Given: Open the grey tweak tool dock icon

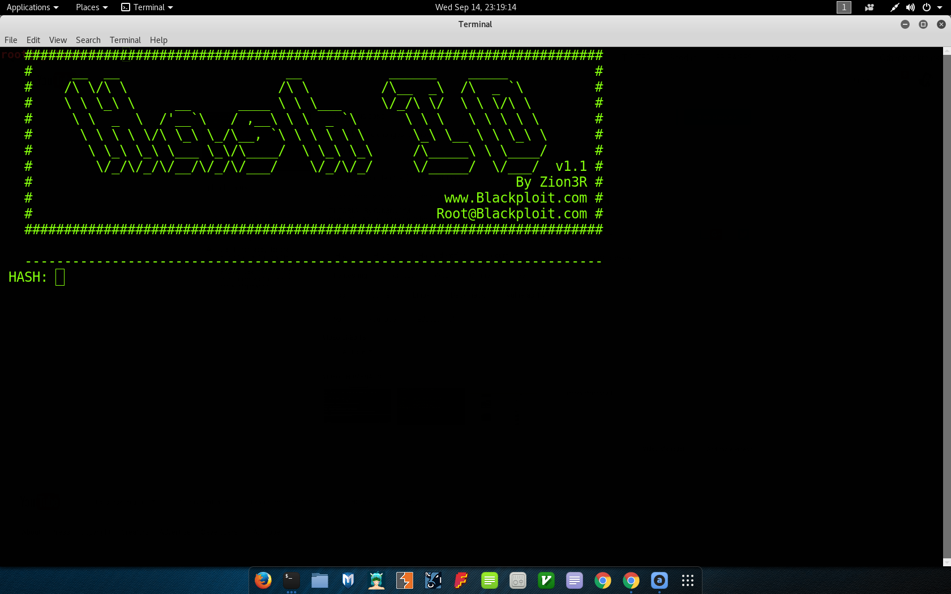Looking at the screenshot, I should [518, 580].
